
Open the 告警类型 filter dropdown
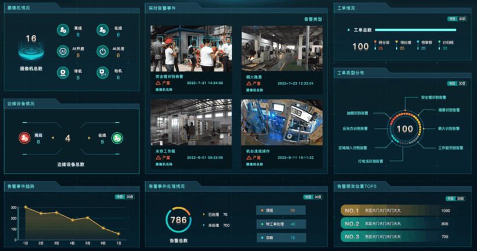coord(312,19)
